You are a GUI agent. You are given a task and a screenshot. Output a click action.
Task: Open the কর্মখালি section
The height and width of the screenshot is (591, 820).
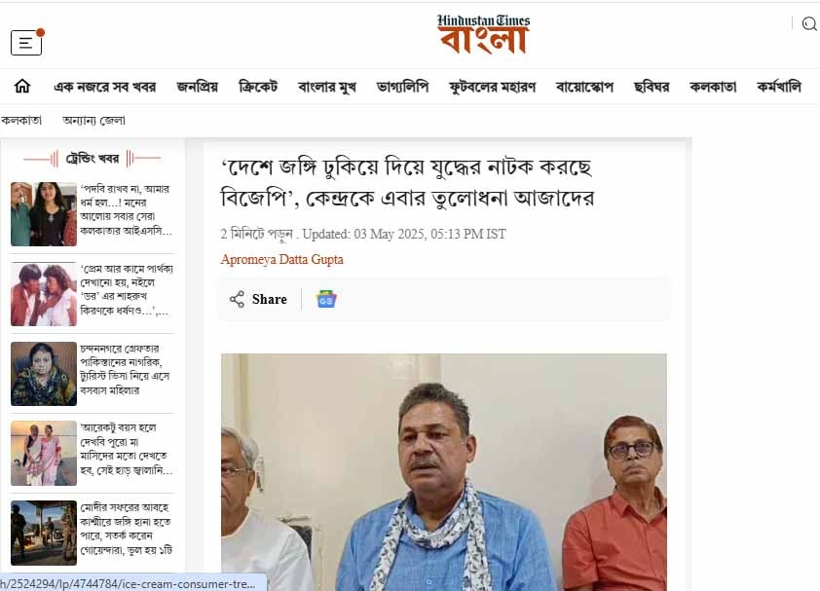779,87
